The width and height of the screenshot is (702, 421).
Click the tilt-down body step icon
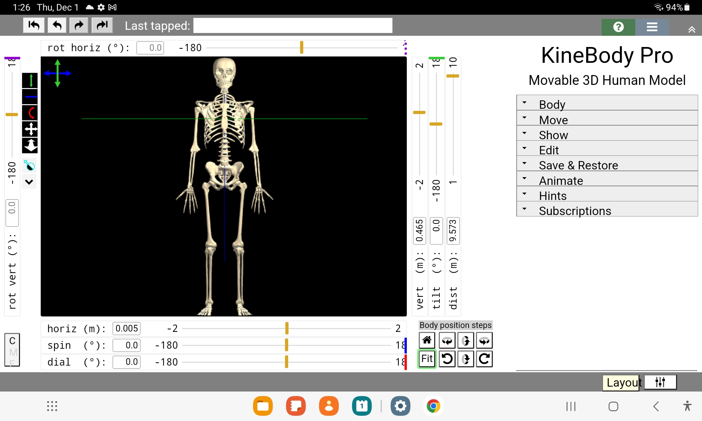pyautogui.click(x=466, y=359)
